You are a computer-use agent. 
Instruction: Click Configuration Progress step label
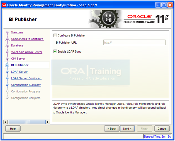26,91
